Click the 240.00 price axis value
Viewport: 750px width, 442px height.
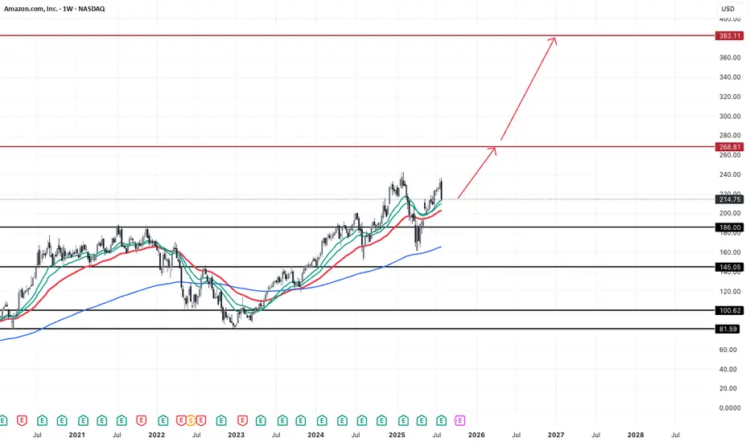tap(730, 174)
